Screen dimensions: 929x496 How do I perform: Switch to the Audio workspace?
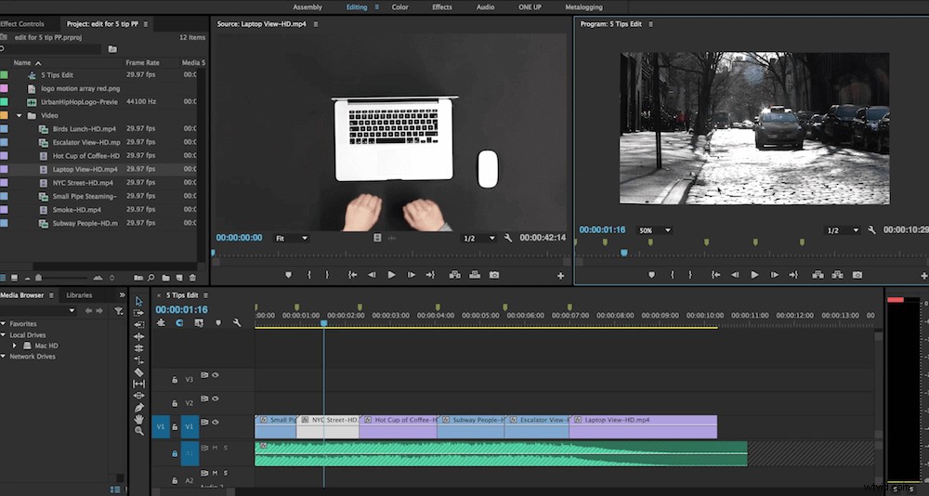[x=485, y=7]
